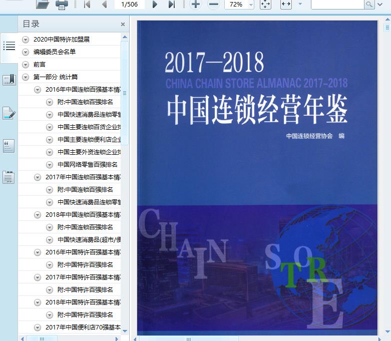The image size is (391, 341).
Task: Toggle the 2017年中国便利店70强基本 node arrow
Action: [x=38, y=327]
